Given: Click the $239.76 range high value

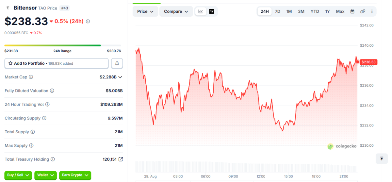Looking at the screenshot, I should click(114, 51).
